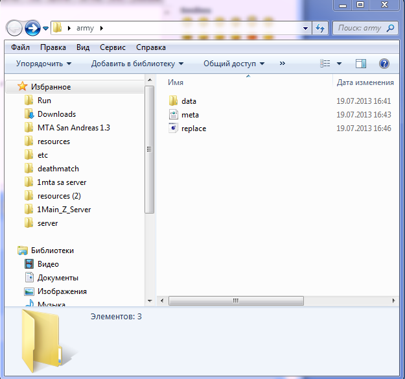Click the star icon next to Избранное

23,86
